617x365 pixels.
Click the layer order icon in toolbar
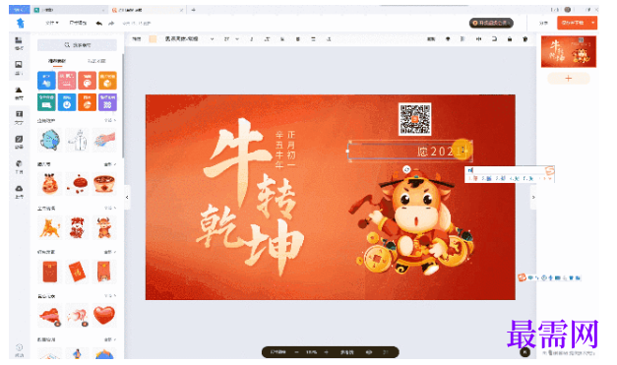[463, 39]
